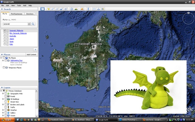Viewport: 195px width, 122px height.
Task: Click the look joystick ring
Action: point(188,19)
